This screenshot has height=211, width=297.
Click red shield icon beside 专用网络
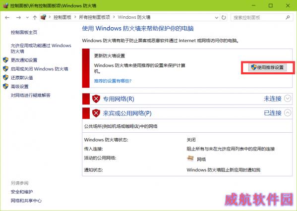pos(96,99)
